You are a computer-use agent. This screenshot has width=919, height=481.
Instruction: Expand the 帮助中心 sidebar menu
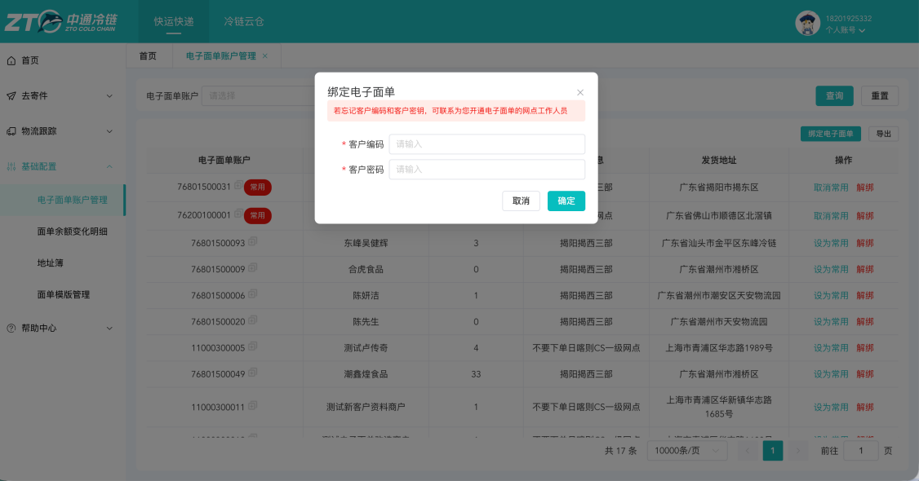109,329
